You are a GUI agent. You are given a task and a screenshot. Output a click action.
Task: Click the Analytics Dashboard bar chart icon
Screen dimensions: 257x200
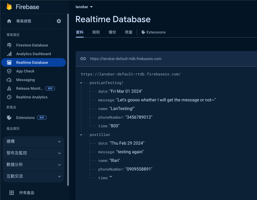tap(9, 54)
